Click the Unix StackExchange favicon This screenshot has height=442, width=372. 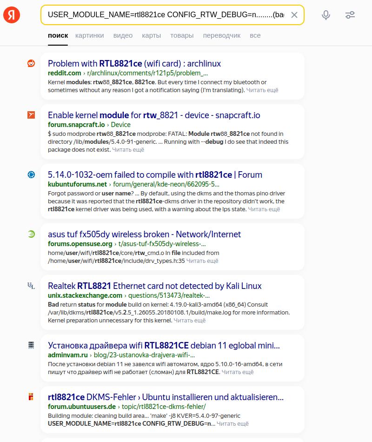tap(31, 286)
